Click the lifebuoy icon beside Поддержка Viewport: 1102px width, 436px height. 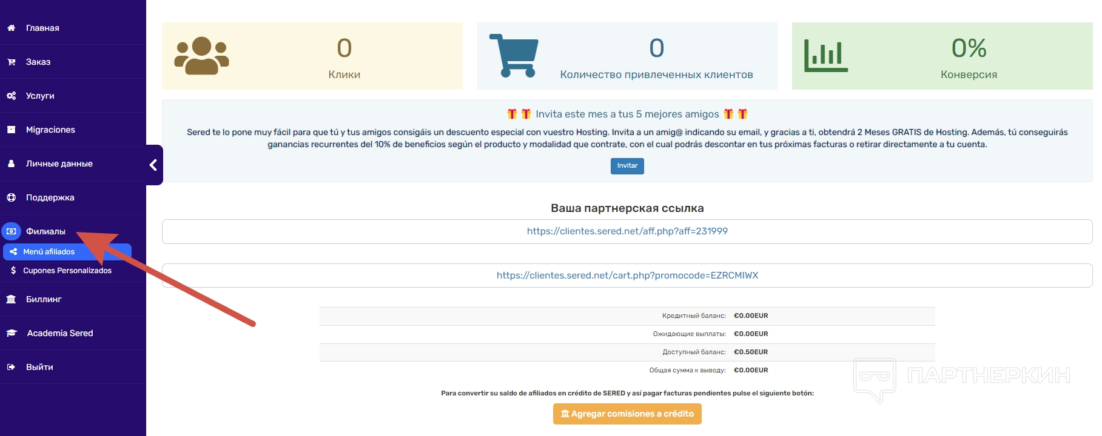pyautogui.click(x=11, y=197)
